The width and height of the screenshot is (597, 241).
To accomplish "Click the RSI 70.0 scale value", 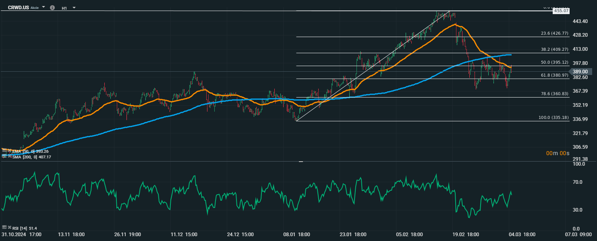I will 578,182.
